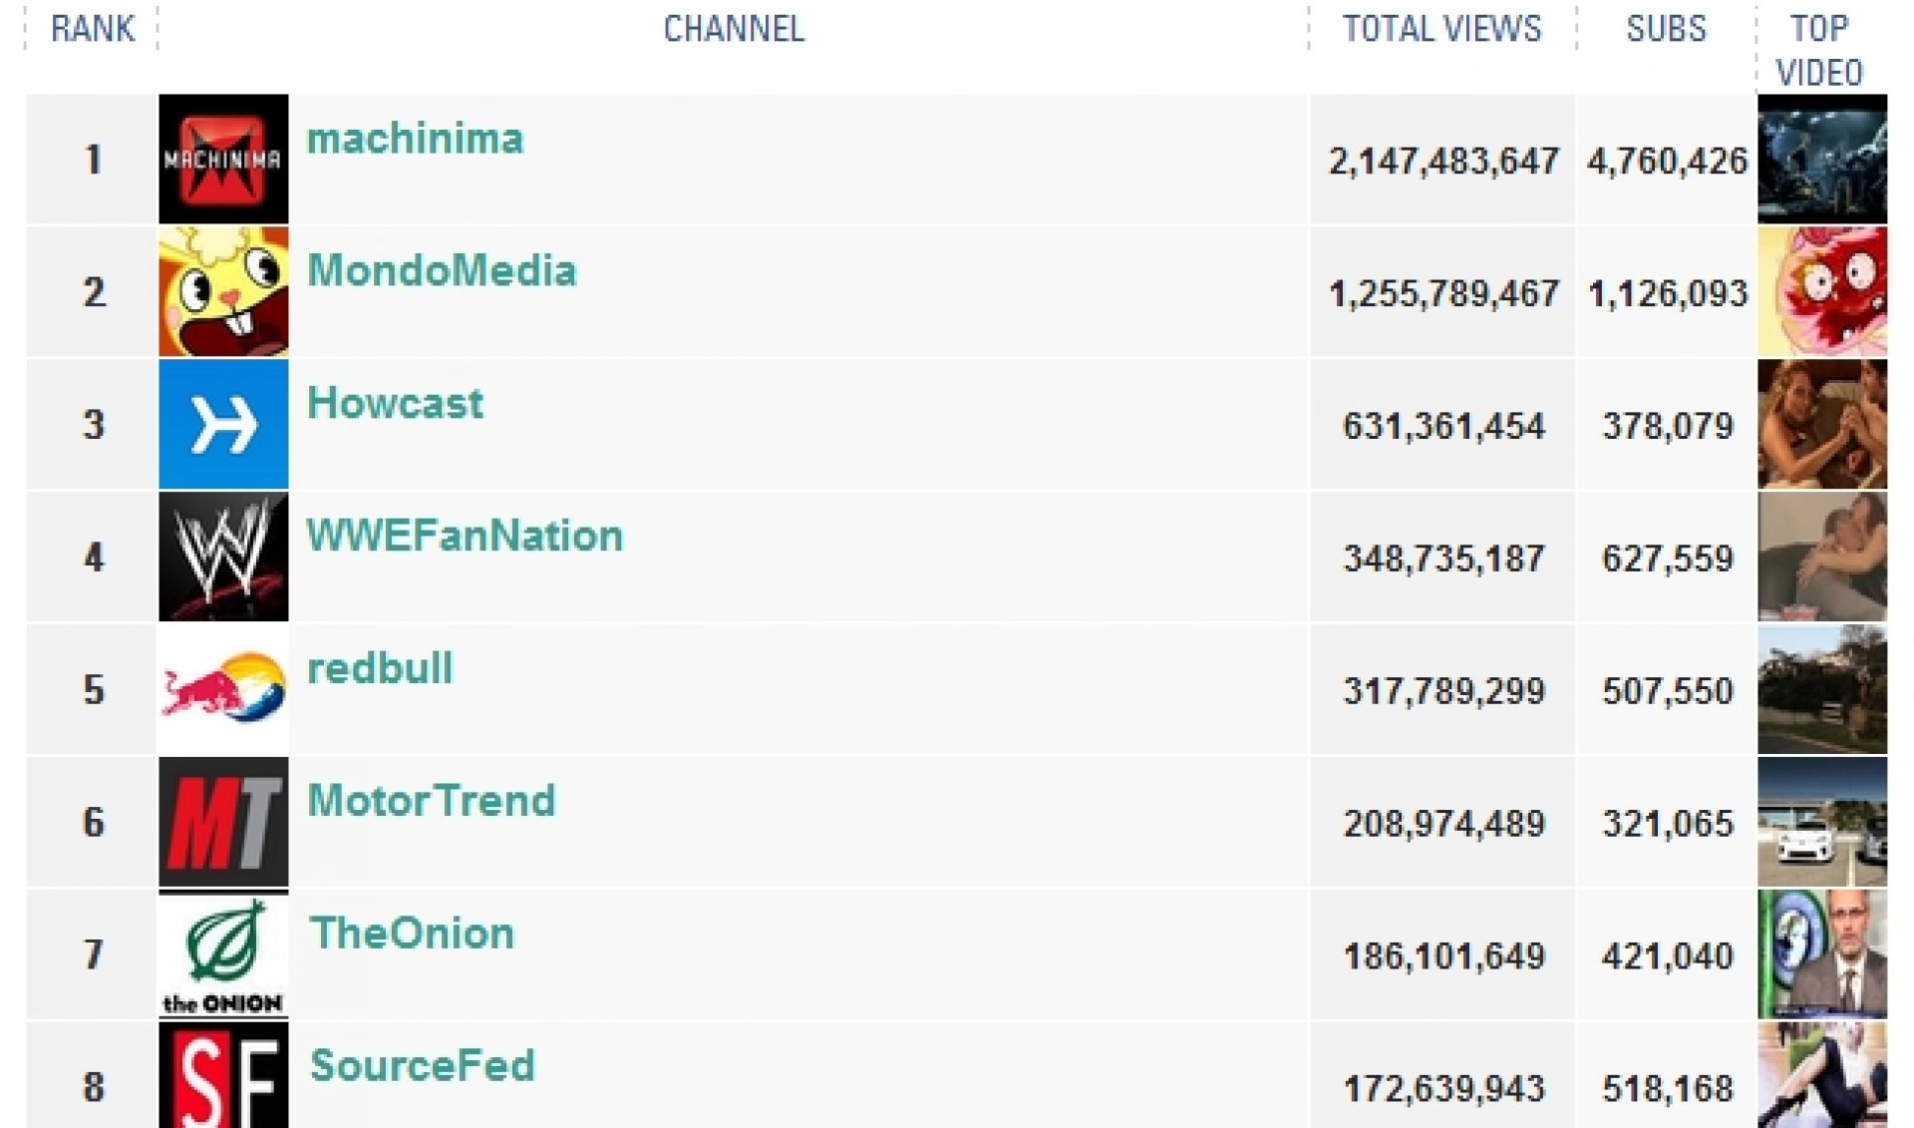Click the CHANNEL column header

735,29
